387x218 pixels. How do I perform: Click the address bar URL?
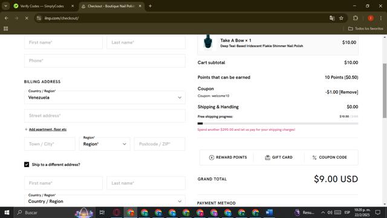coord(62,18)
